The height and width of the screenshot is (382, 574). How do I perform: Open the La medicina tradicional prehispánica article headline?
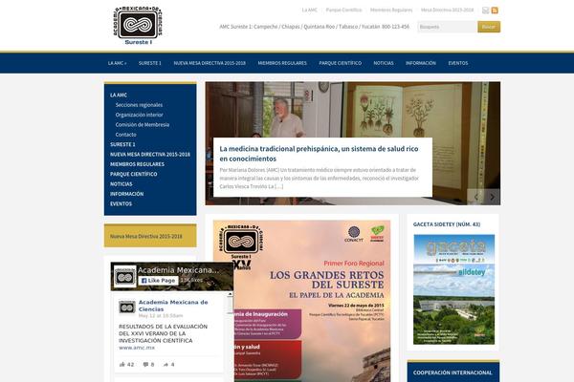tap(319, 154)
